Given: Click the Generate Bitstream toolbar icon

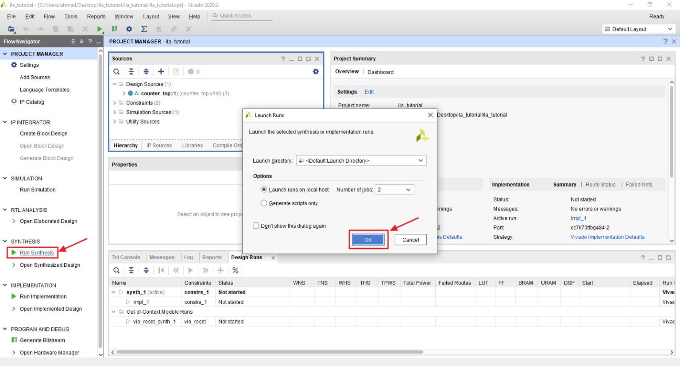Looking at the screenshot, I should 114,28.
